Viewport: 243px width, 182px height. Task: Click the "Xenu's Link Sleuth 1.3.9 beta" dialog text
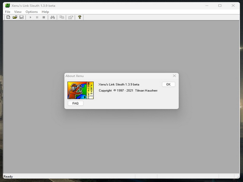pos(119,84)
